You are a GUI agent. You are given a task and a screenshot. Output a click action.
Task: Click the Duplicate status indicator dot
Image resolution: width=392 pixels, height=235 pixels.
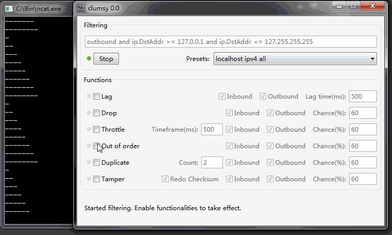(x=89, y=162)
